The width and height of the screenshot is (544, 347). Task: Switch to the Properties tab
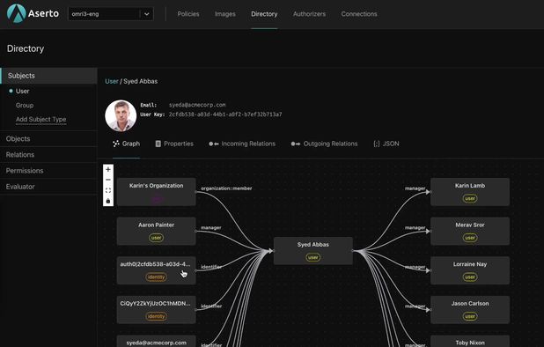coord(174,144)
